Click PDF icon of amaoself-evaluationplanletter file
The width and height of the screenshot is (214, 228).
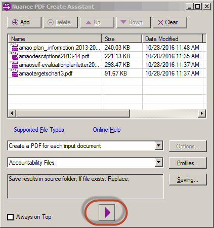14,64
